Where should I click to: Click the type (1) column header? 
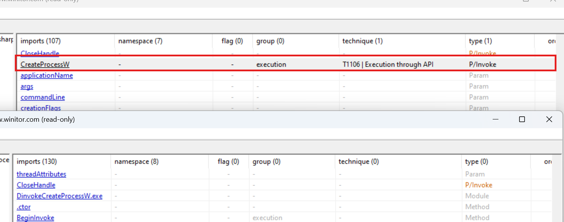[480, 41]
